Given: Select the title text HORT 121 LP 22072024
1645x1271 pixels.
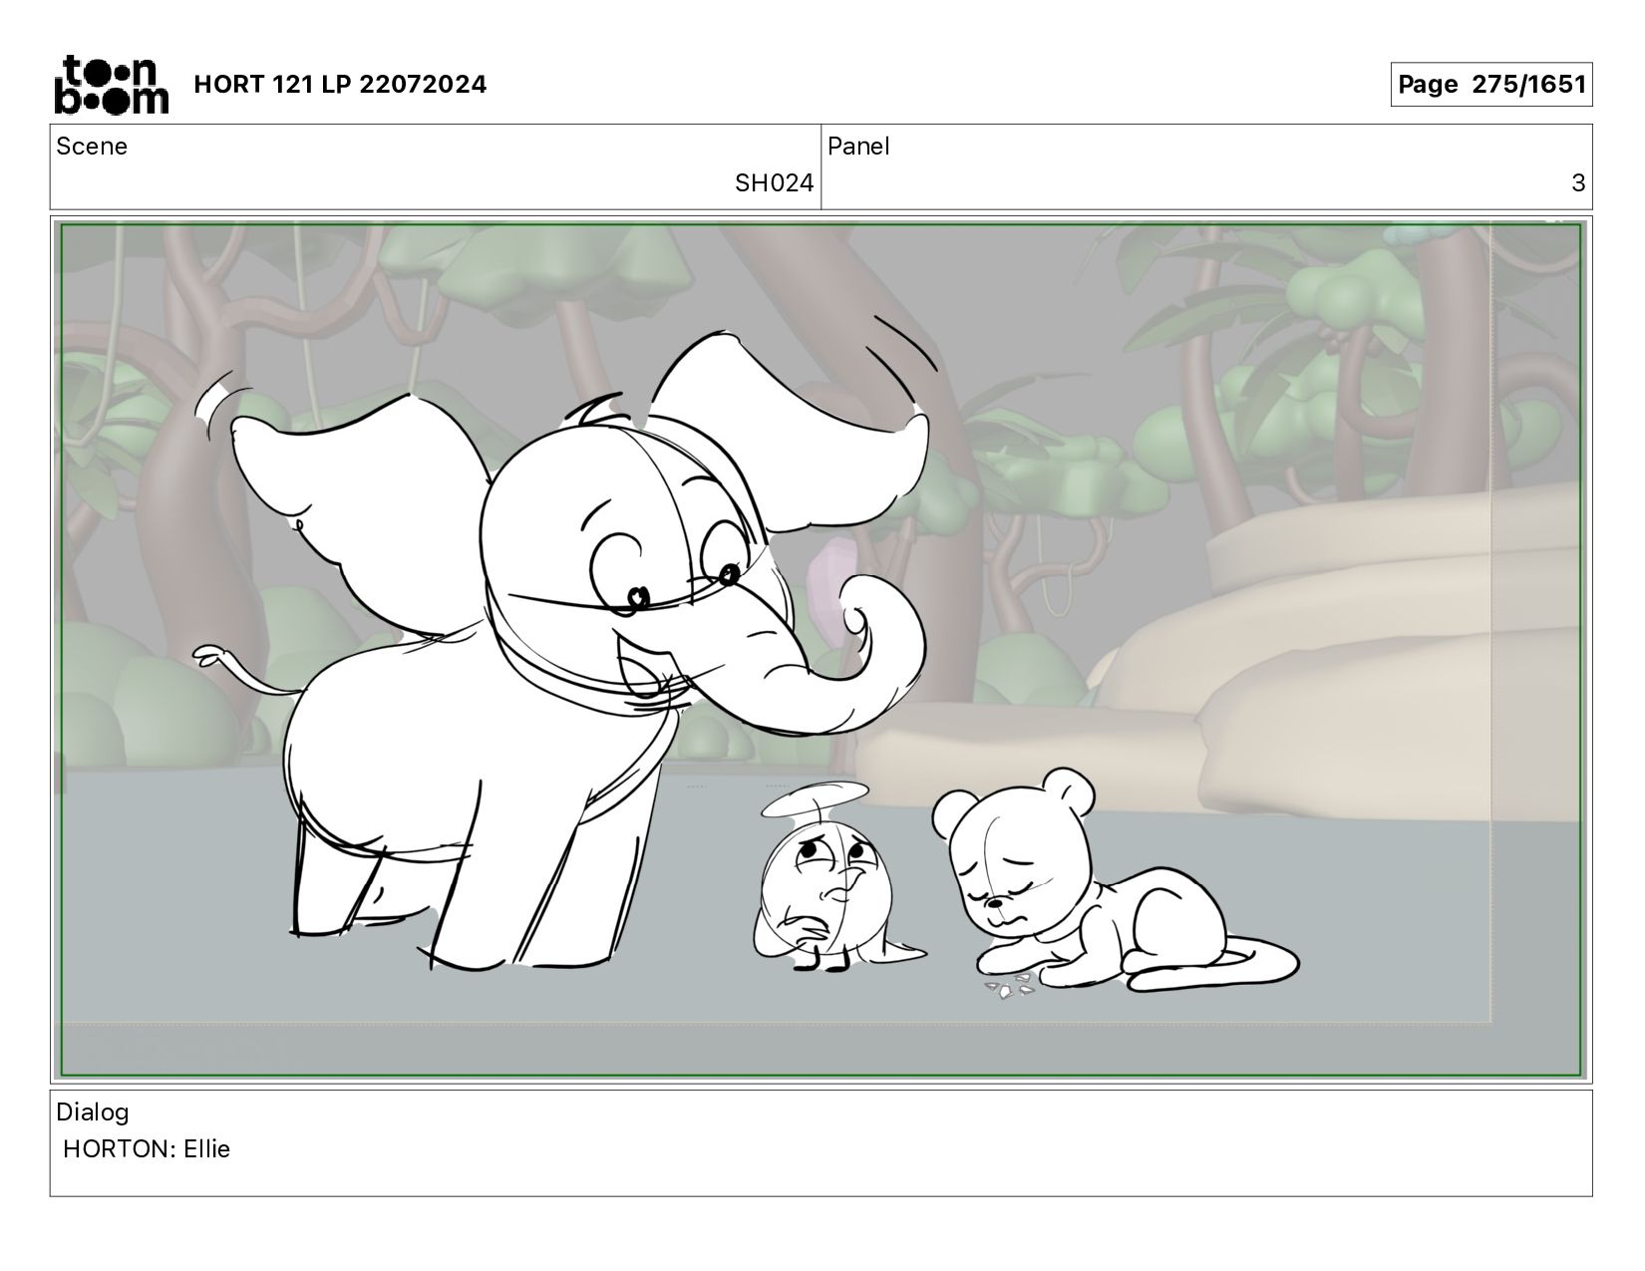Looking at the screenshot, I should tap(340, 85).
